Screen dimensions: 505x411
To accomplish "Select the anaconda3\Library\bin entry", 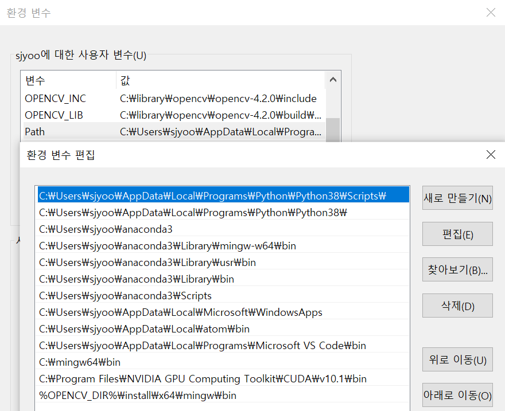I will [x=223, y=279].
